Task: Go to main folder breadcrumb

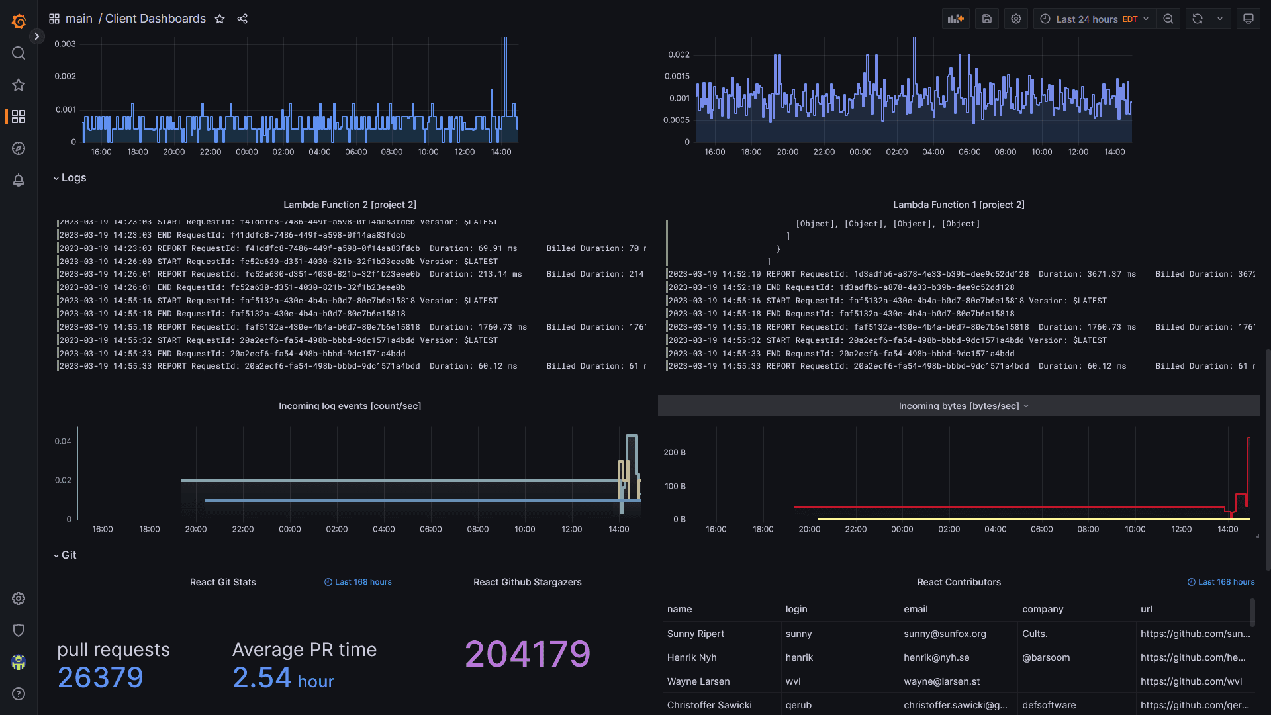Action: click(x=79, y=19)
